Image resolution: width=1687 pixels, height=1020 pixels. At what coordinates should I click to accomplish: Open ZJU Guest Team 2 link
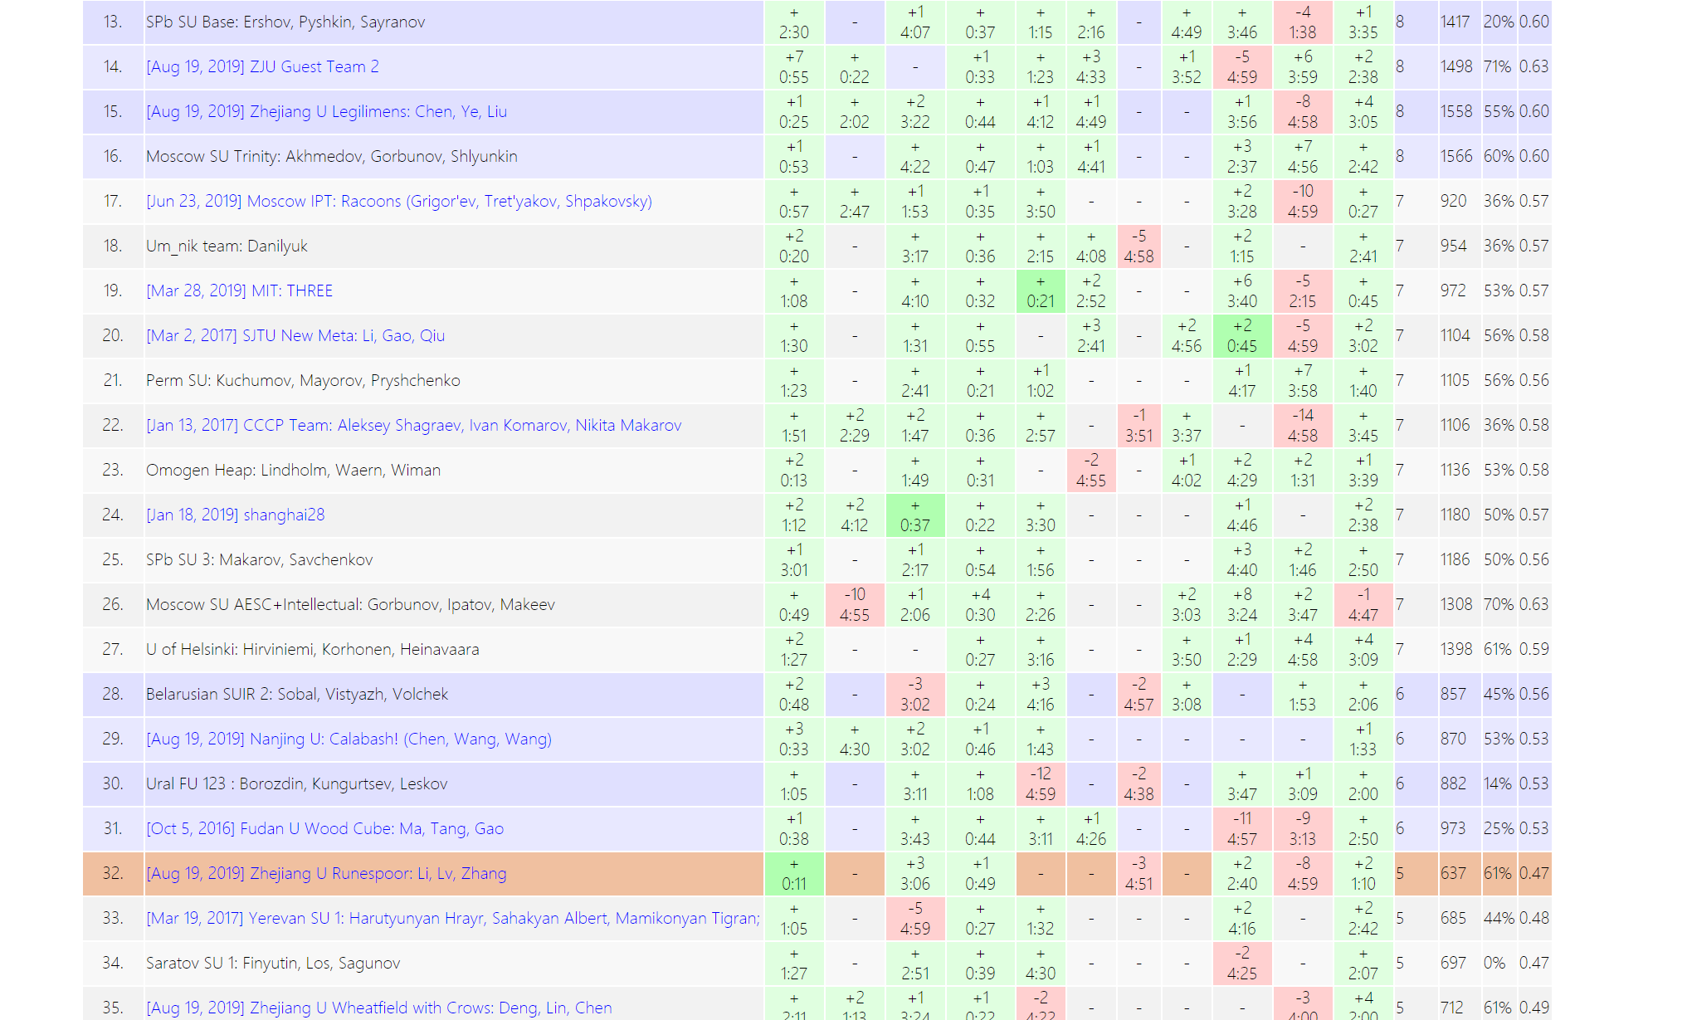[x=262, y=67]
